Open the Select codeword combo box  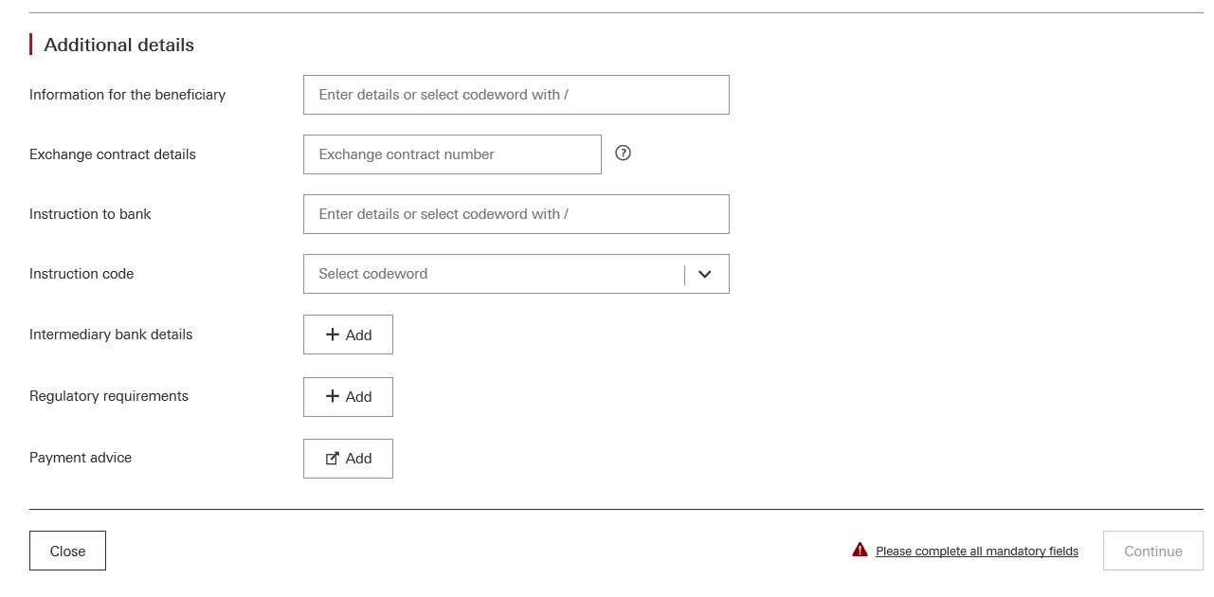point(493,274)
